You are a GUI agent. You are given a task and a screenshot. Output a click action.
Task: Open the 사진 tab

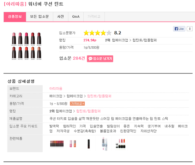pos(61,17)
